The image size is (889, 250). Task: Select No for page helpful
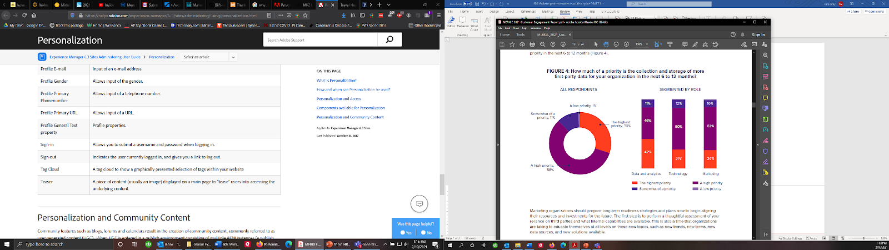point(426,232)
